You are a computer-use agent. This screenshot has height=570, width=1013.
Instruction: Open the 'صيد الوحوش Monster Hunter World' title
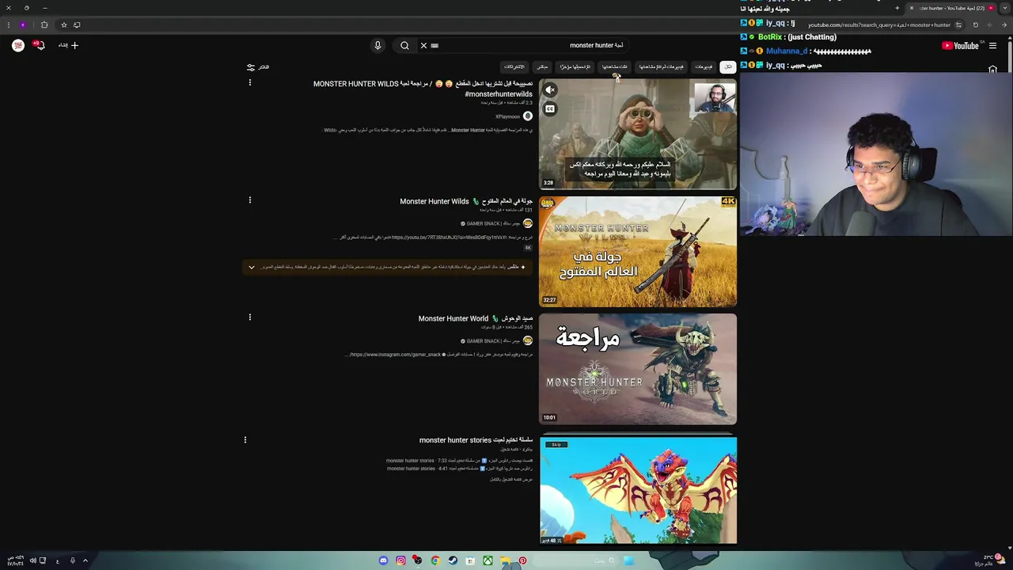coord(476,318)
